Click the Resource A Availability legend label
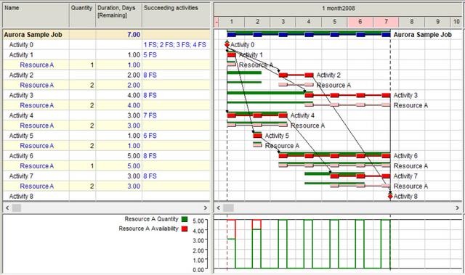 (x=148, y=229)
